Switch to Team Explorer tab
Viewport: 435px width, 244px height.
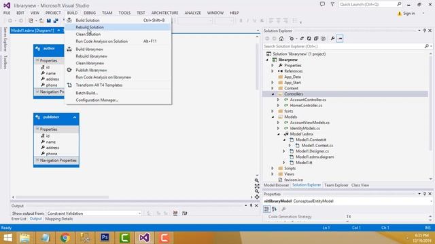pyautogui.click(x=336, y=185)
